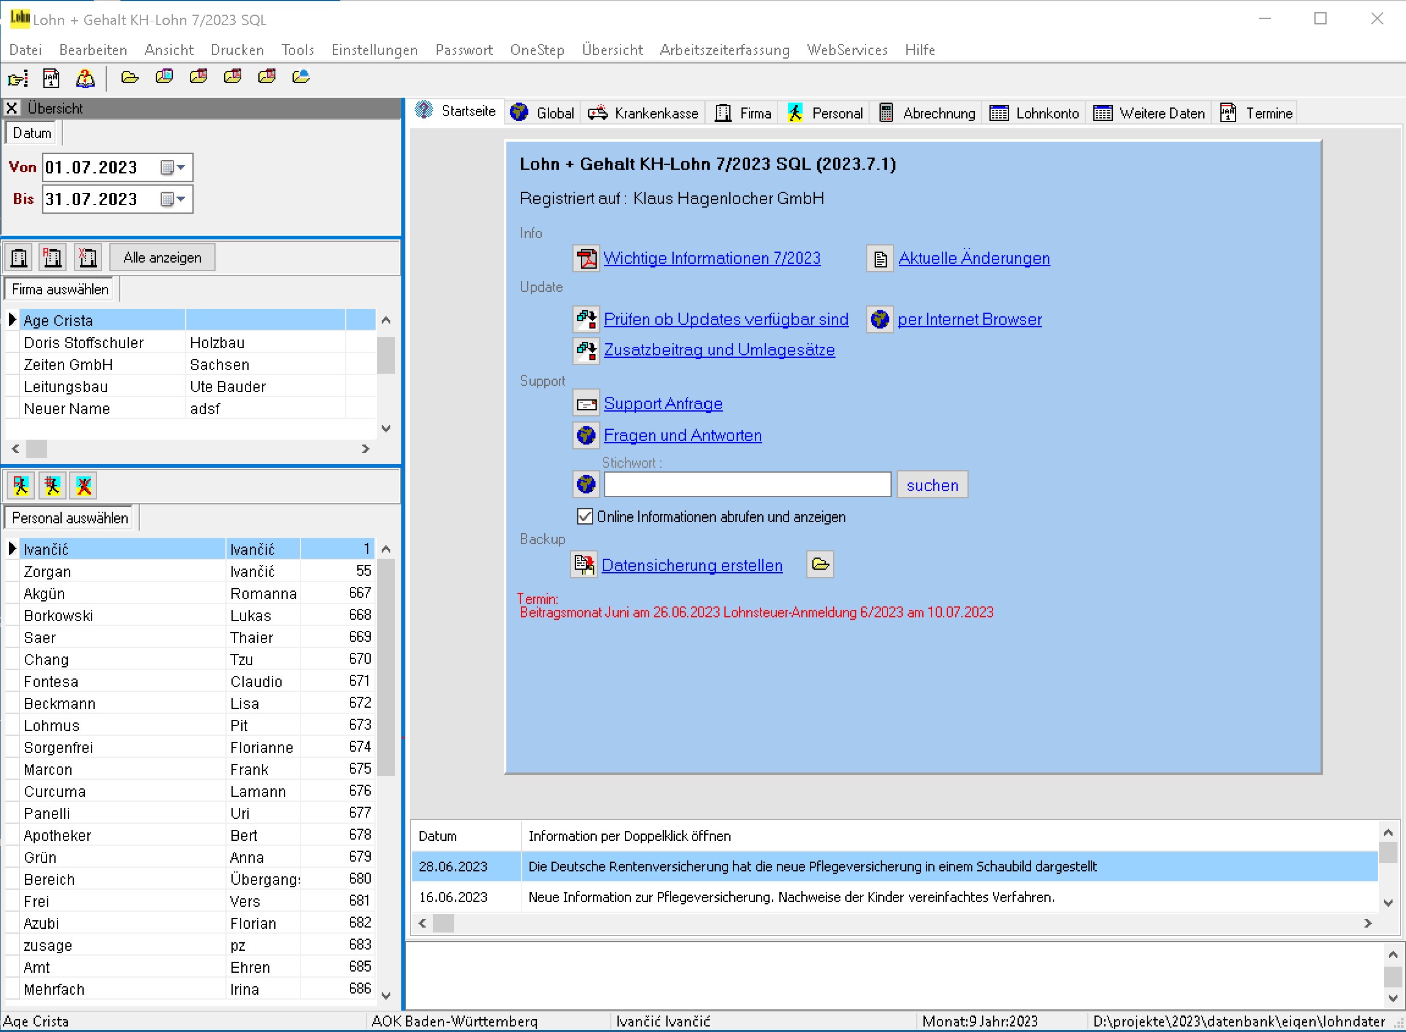
Task: Select Apotheker personnel row
Action: [191, 835]
